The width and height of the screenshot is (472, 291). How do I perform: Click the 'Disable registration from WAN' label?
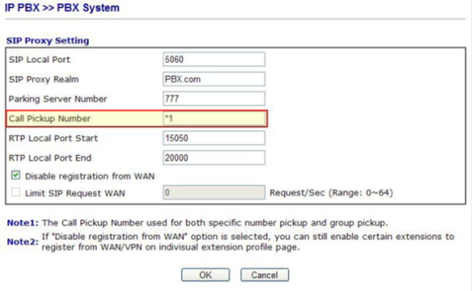90,176
